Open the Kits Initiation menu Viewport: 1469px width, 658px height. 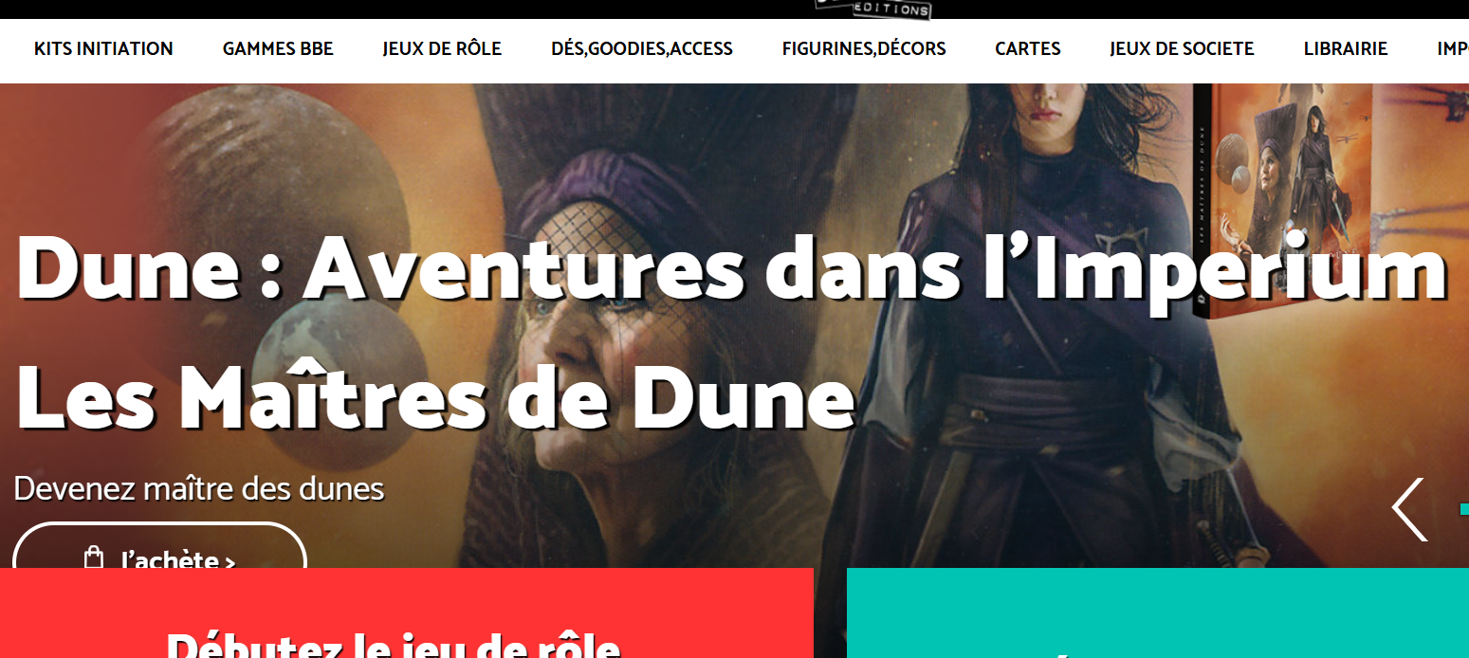point(103,48)
